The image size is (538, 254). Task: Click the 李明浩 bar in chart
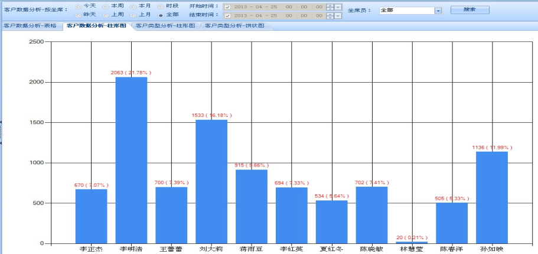(x=131, y=159)
